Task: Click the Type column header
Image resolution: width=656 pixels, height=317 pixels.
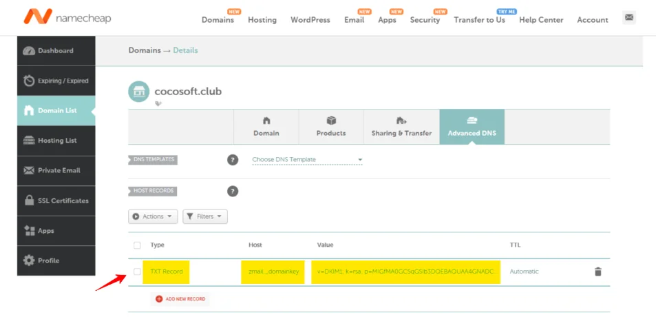Action: click(x=158, y=245)
